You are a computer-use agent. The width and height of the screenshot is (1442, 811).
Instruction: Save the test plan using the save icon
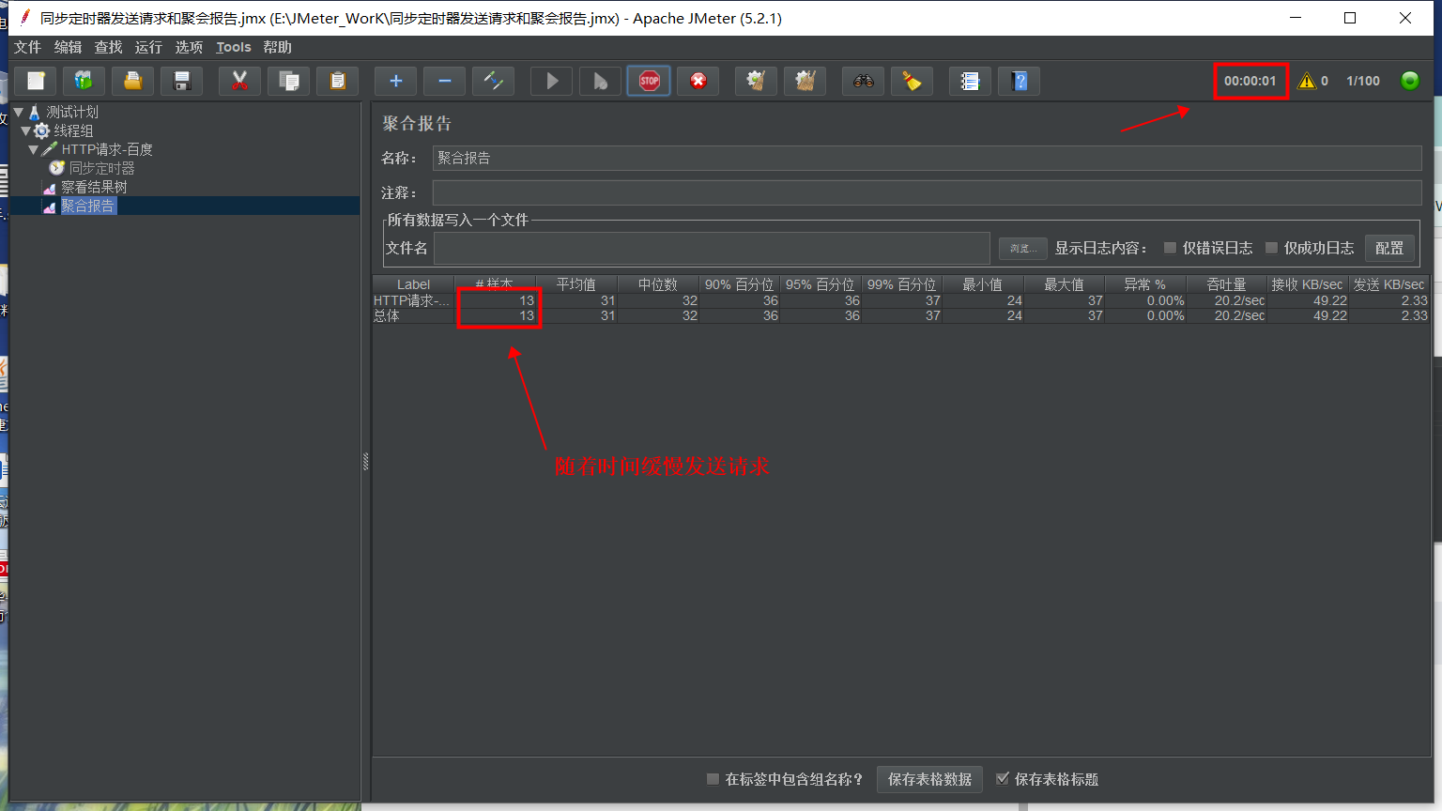181,81
